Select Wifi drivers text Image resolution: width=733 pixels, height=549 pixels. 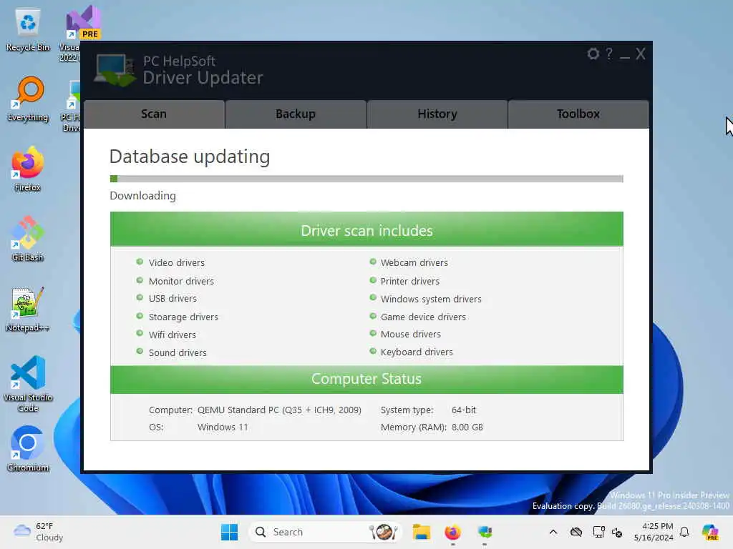(x=172, y=335)
